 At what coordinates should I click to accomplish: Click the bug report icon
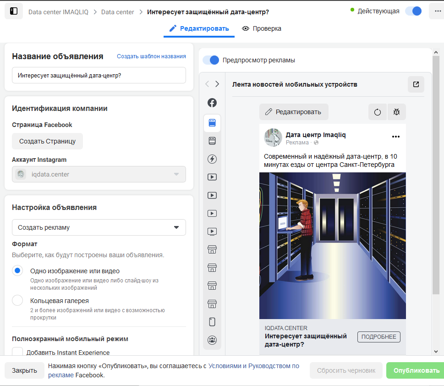click(396, 112)
